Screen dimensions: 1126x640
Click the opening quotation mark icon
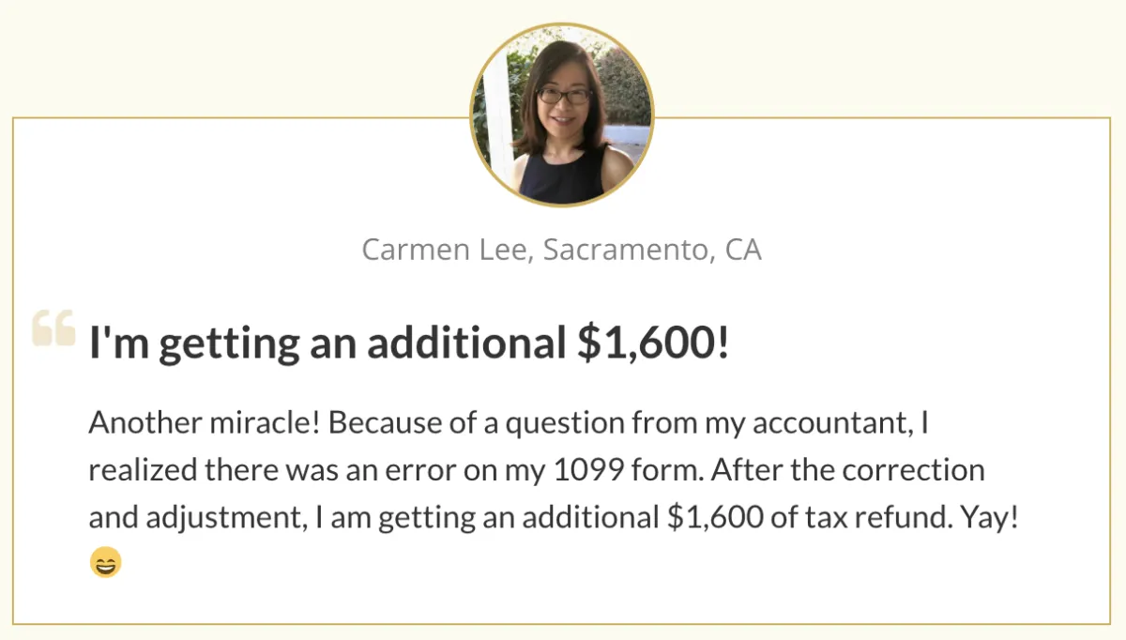pos(53,328)
